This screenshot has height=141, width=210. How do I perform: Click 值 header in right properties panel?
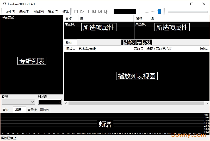pyautogui.click(x=179, y=18)
